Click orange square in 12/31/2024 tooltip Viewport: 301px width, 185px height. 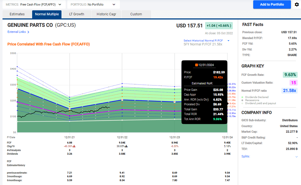point(196,65)
